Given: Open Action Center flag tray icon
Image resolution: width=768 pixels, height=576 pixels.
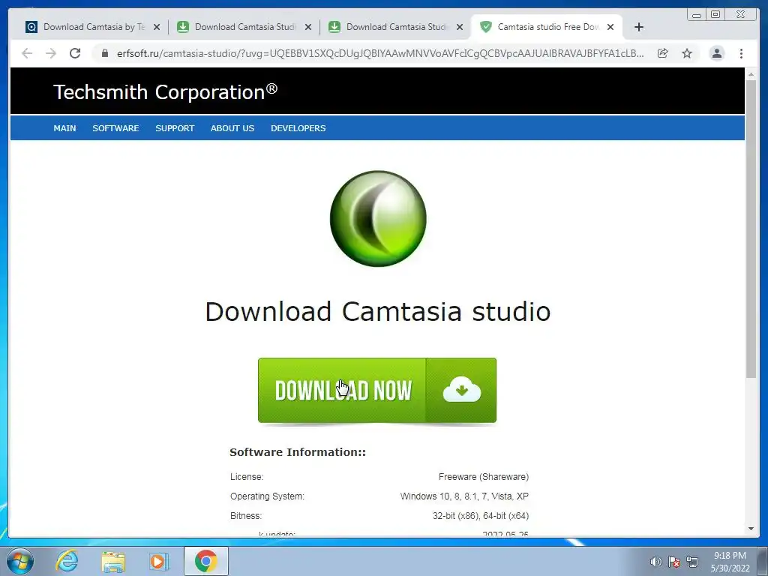Looking at the screenshot, I should (x=674, y=562).
